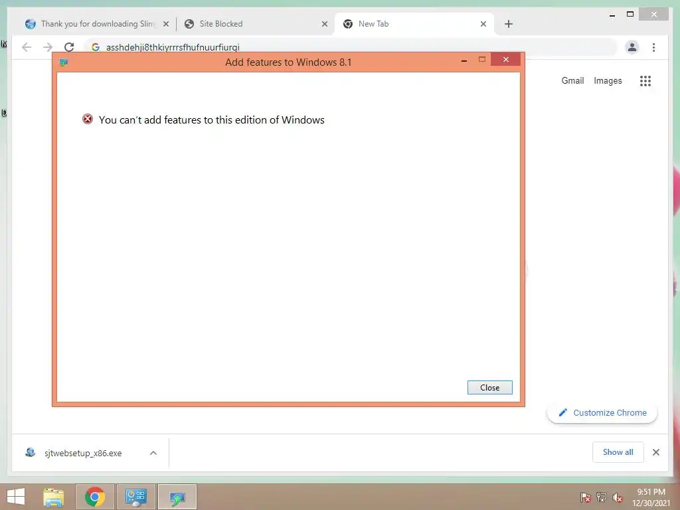Viewport: 680px width, 510px height.
Task: Select the New Tab tab
Action: (x=414, y=24)
